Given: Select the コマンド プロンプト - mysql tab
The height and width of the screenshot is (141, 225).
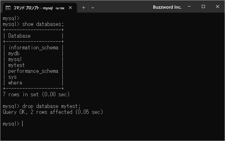Looking at the screenshot, I should tap(39, 8).
